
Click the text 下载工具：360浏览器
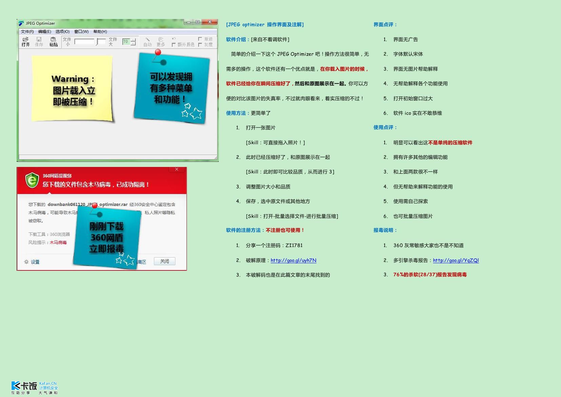tap(49, 234)
